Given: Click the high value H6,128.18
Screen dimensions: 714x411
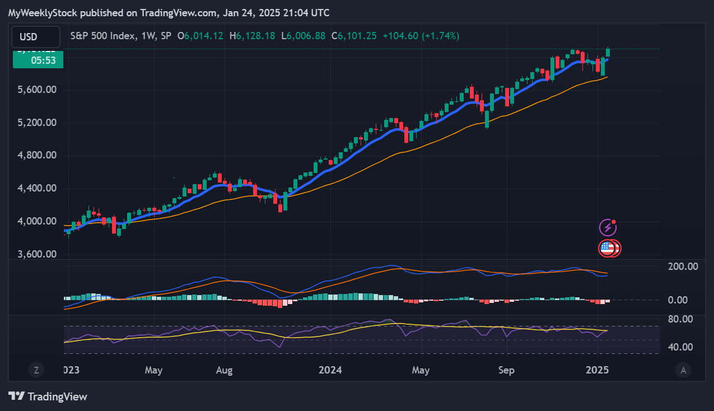Looking at the screenshot, I should tap(252, 36).
